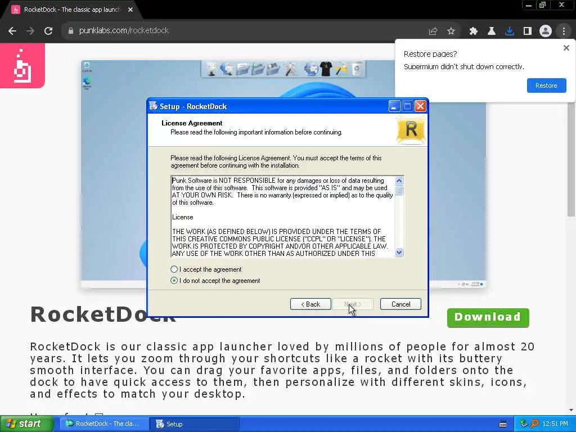Switch to Setup taskbar item

(x=194, y=424)
